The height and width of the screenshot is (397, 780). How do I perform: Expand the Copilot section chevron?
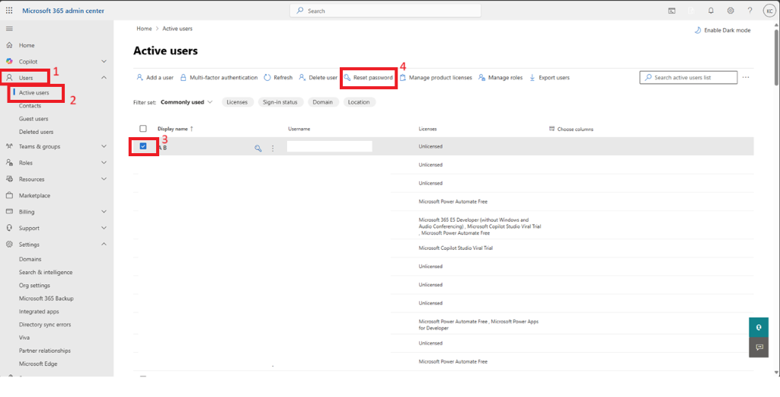(x=104, y=61)
